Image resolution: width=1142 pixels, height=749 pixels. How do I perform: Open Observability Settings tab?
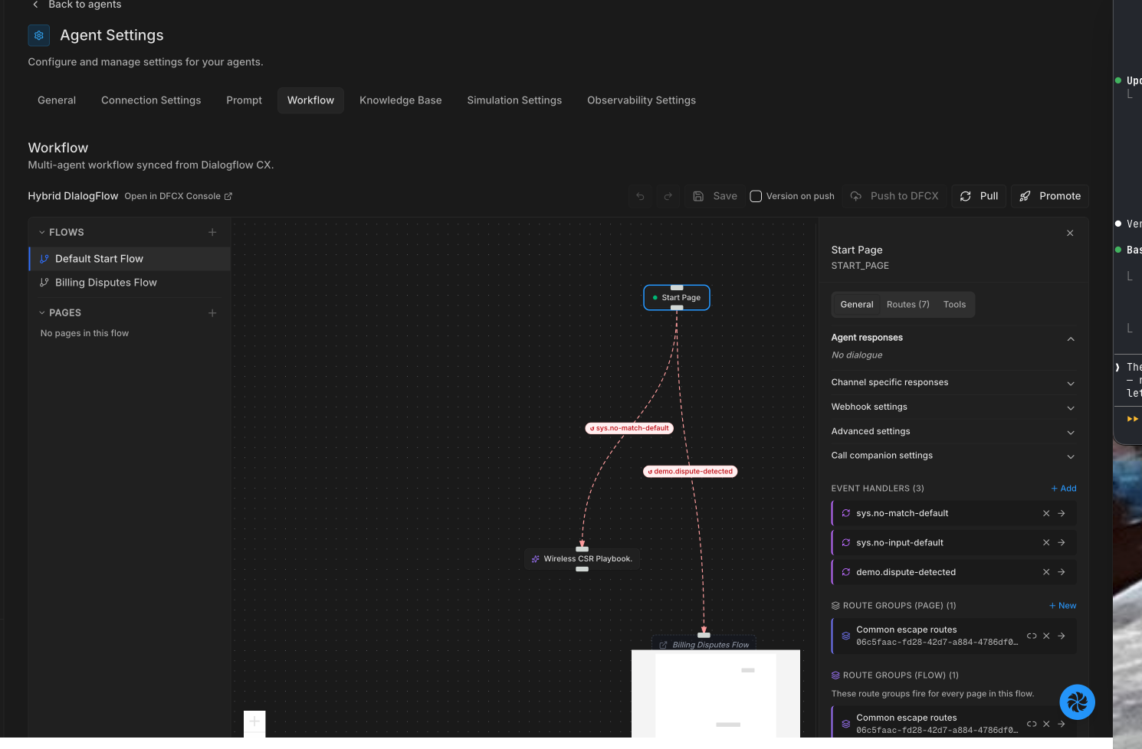pyautogui.click(x=642, y=100)
